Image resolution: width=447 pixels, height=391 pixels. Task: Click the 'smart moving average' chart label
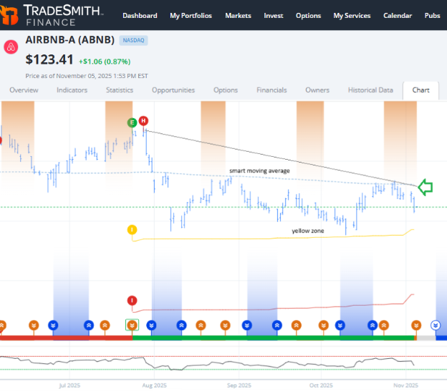pos(259,170)
